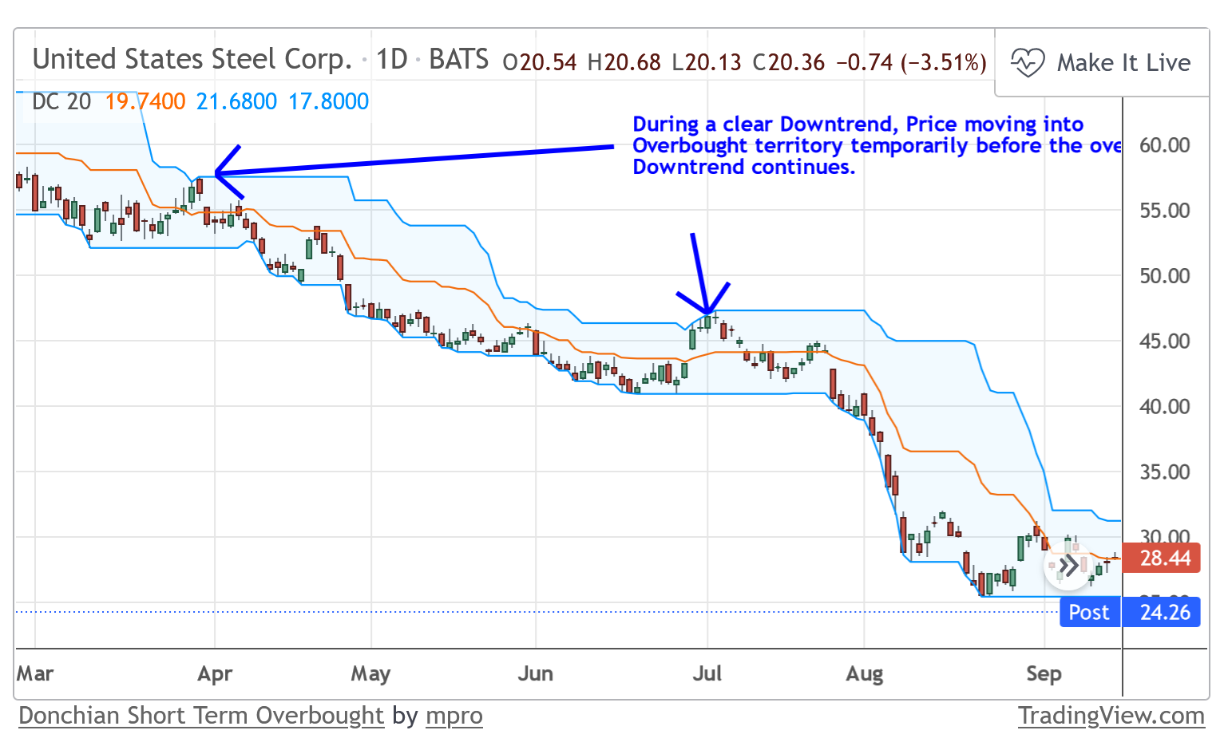Click the Jul label on time axis

point(707,673)
